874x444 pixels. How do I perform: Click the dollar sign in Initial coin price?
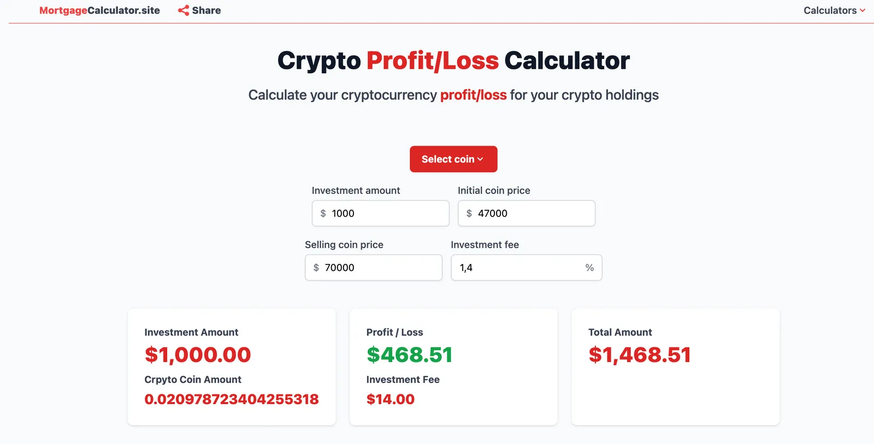click(469, 214)
